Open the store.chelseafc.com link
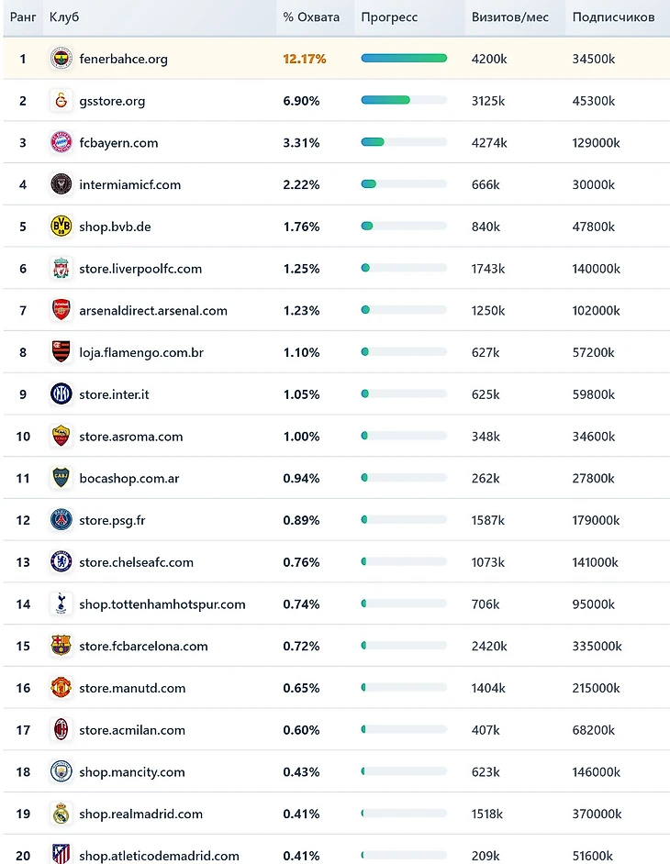 (136, 562)
